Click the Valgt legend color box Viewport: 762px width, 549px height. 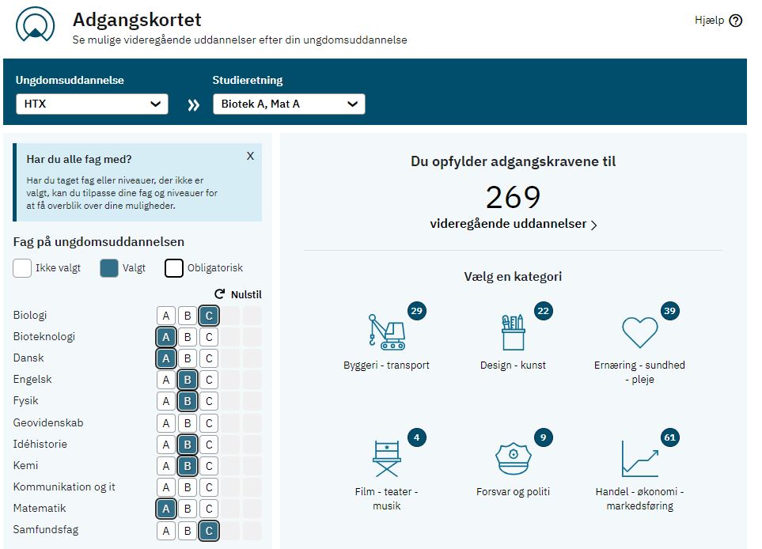[109, 268]
